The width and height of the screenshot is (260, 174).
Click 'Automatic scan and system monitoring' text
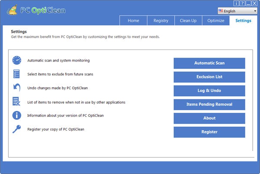tap(58, 60)
